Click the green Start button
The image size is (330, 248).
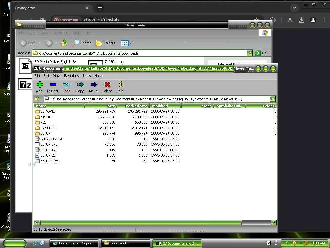(x=15, y=243)
